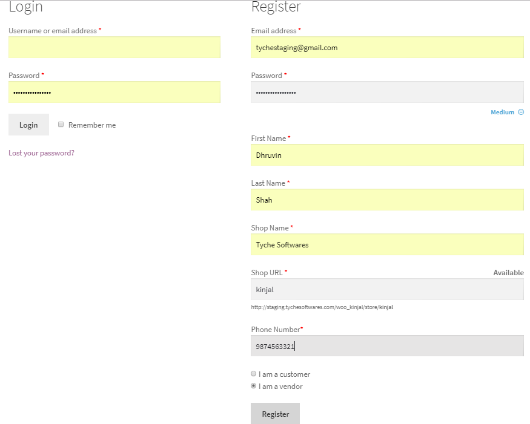530x424 pixels.
Task: Click the Register section password field
Action: [x=387, y=92]
